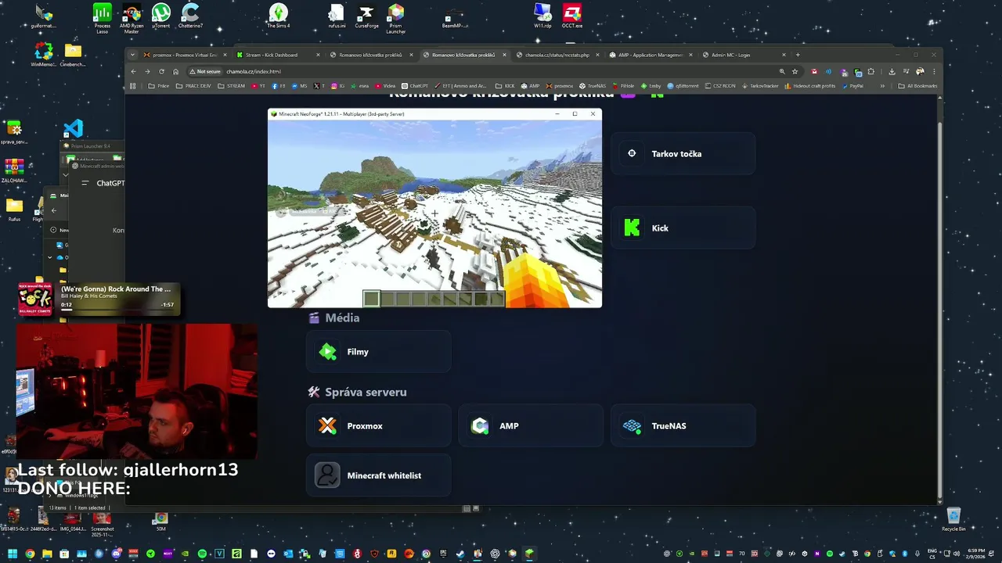
Task: Open Spotify from the taskbar
Action: (202, 554)
